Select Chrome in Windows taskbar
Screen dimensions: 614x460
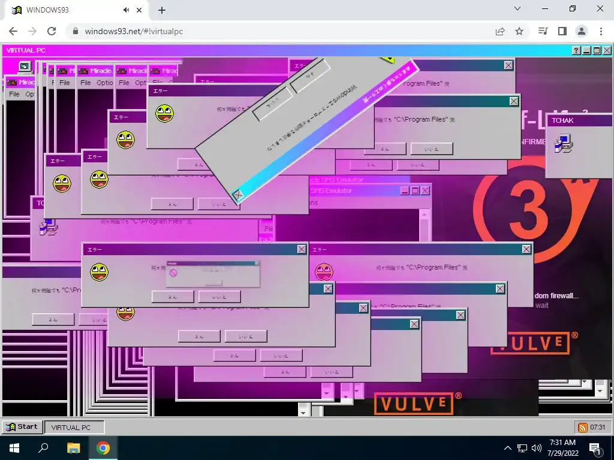(103, 448)
